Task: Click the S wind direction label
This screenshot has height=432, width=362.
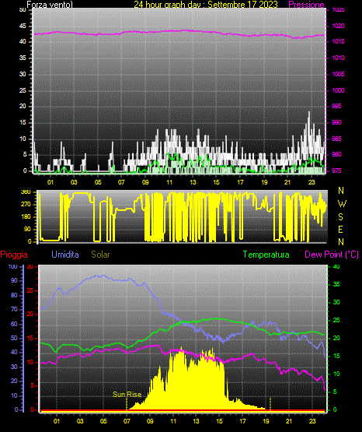Action: tap(340, 217)
